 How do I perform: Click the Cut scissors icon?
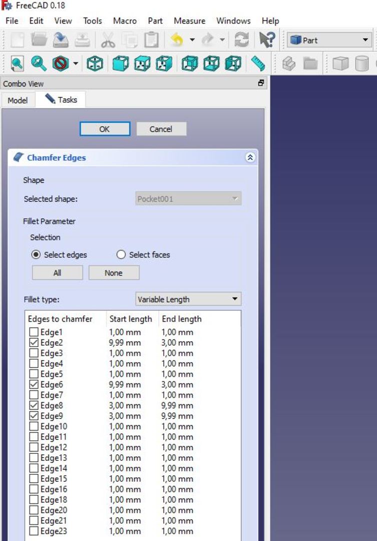(108, 40)
